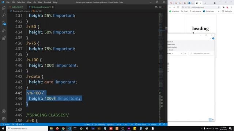Open the Gmail bookmark
This screenshot has width=234, height=131.
184,11
